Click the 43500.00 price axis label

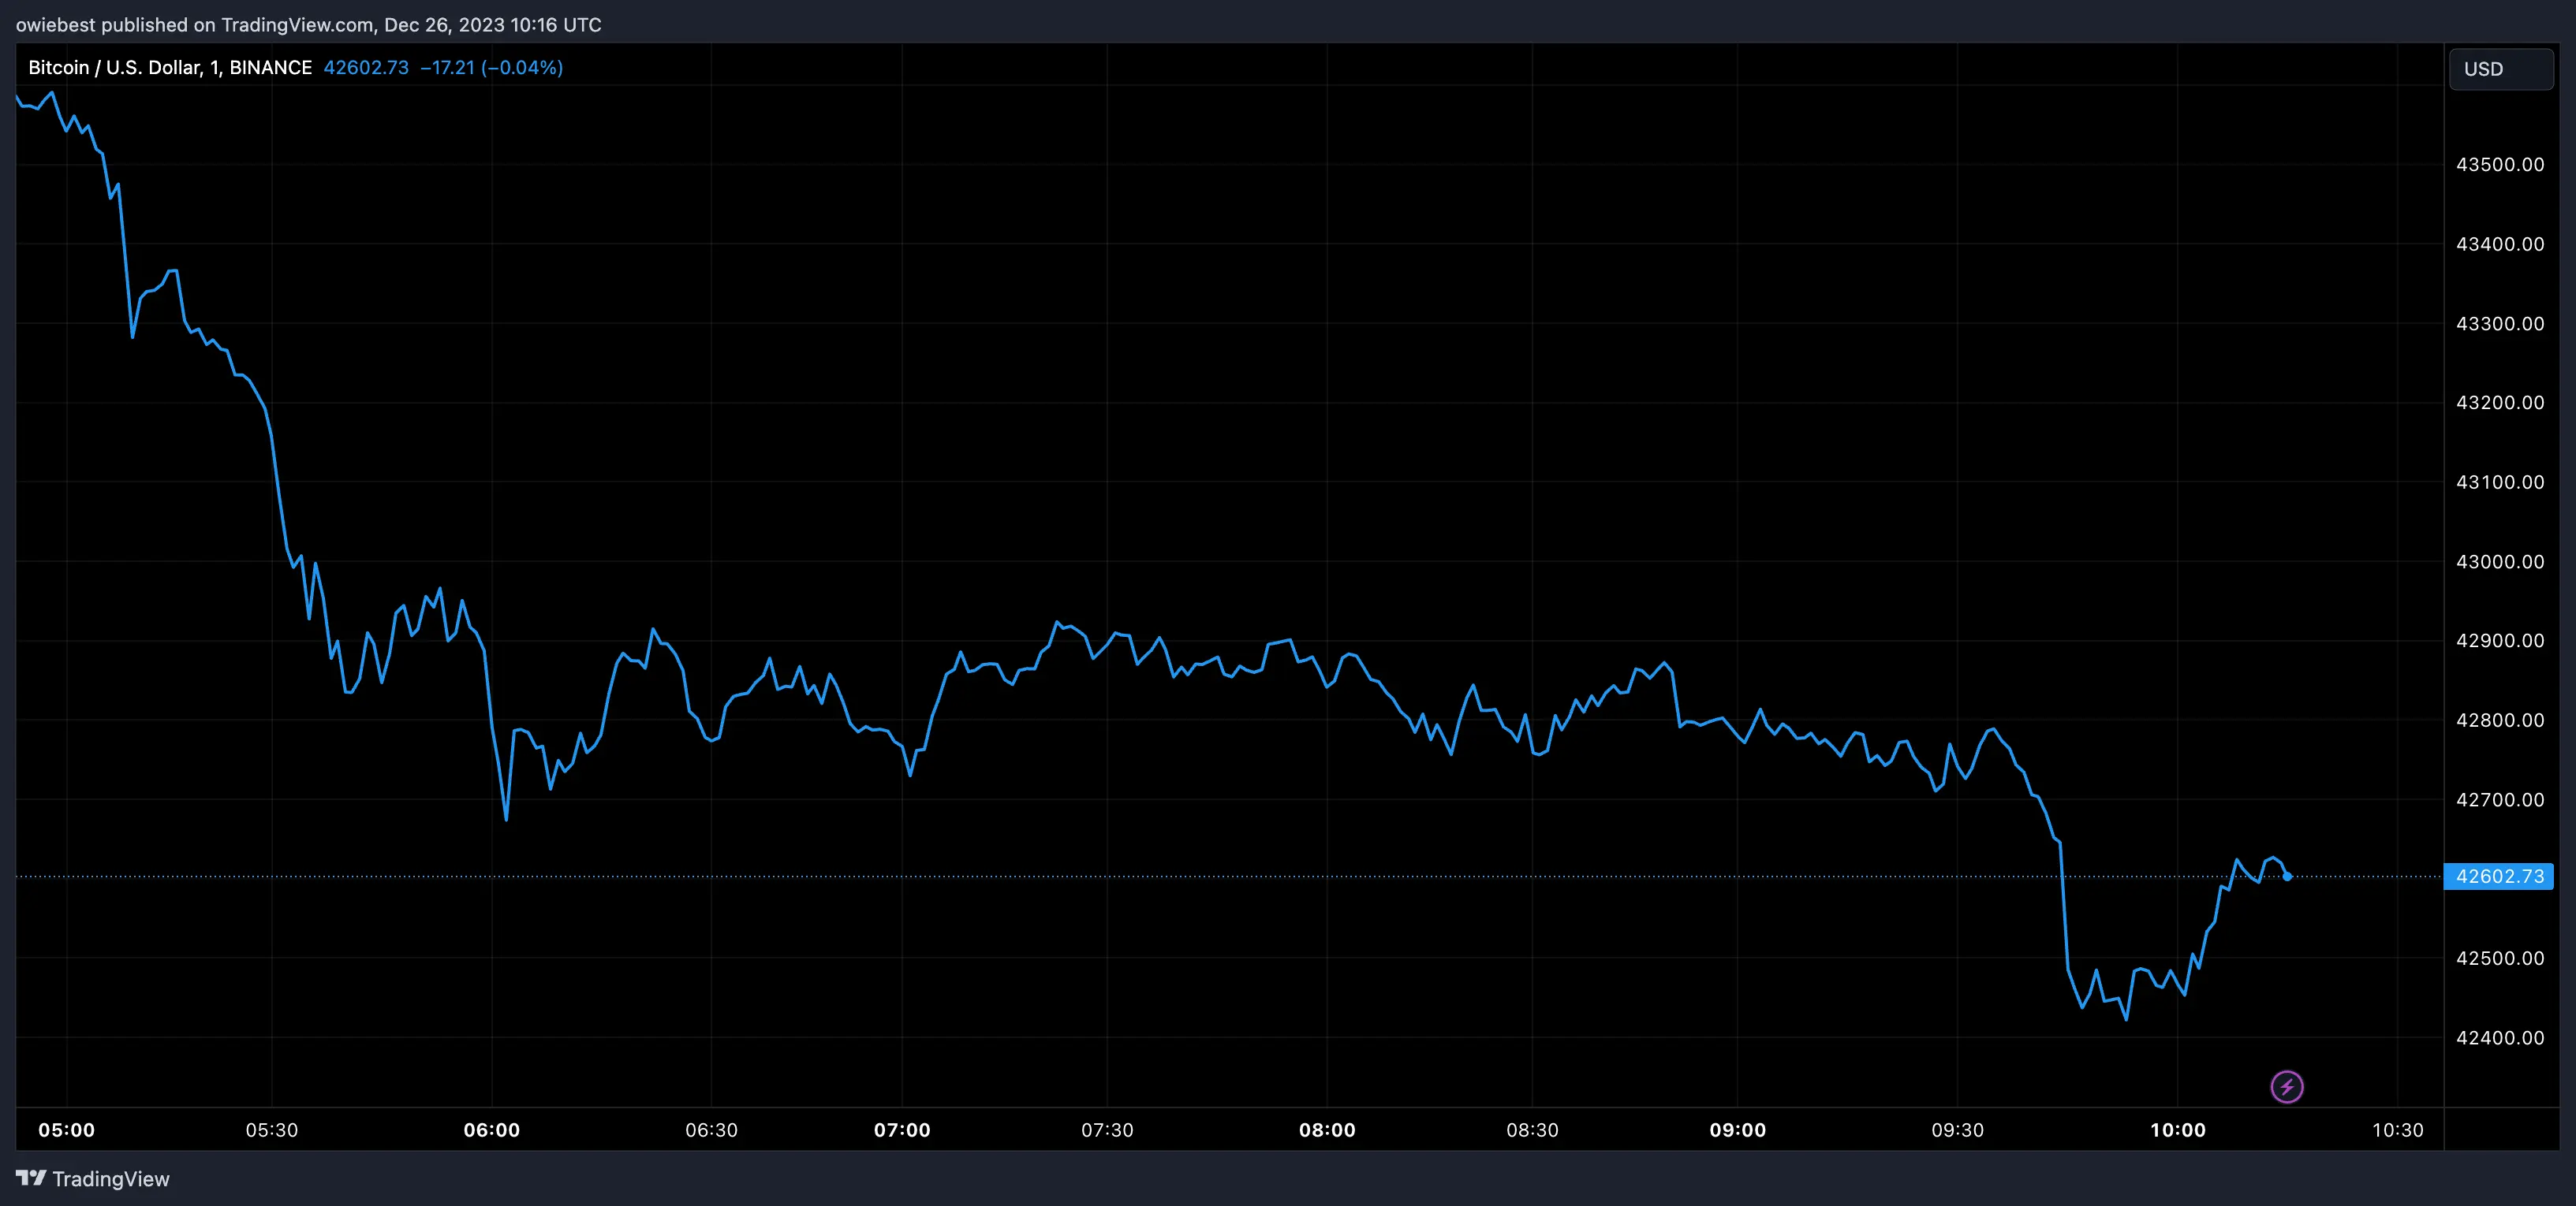[2500, 164]
